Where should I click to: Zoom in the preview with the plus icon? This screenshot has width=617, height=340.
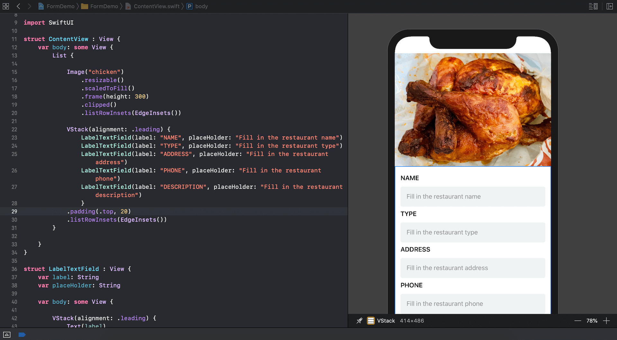(x=607, y=320)
